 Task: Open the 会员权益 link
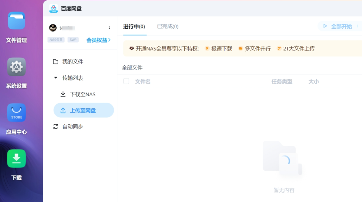click(99, 40)
